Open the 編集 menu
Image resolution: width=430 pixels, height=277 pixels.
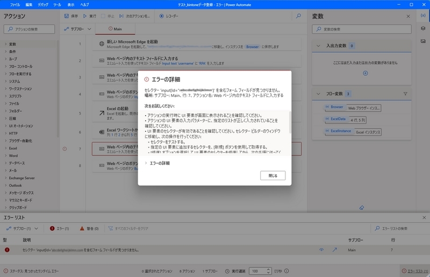(29, 5)
